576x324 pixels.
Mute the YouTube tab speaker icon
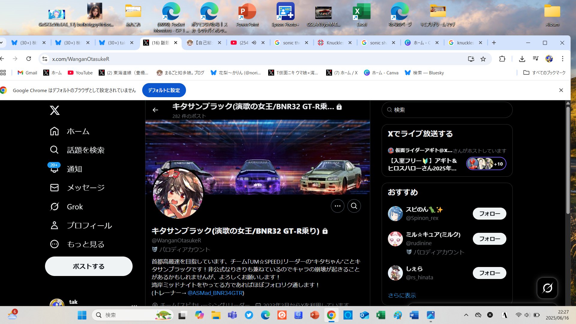pos(254,43)
